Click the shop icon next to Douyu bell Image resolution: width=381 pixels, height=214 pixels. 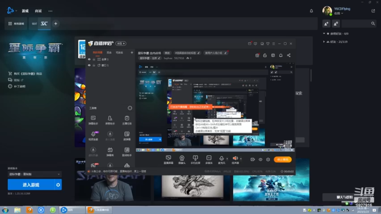click(273, 55)
